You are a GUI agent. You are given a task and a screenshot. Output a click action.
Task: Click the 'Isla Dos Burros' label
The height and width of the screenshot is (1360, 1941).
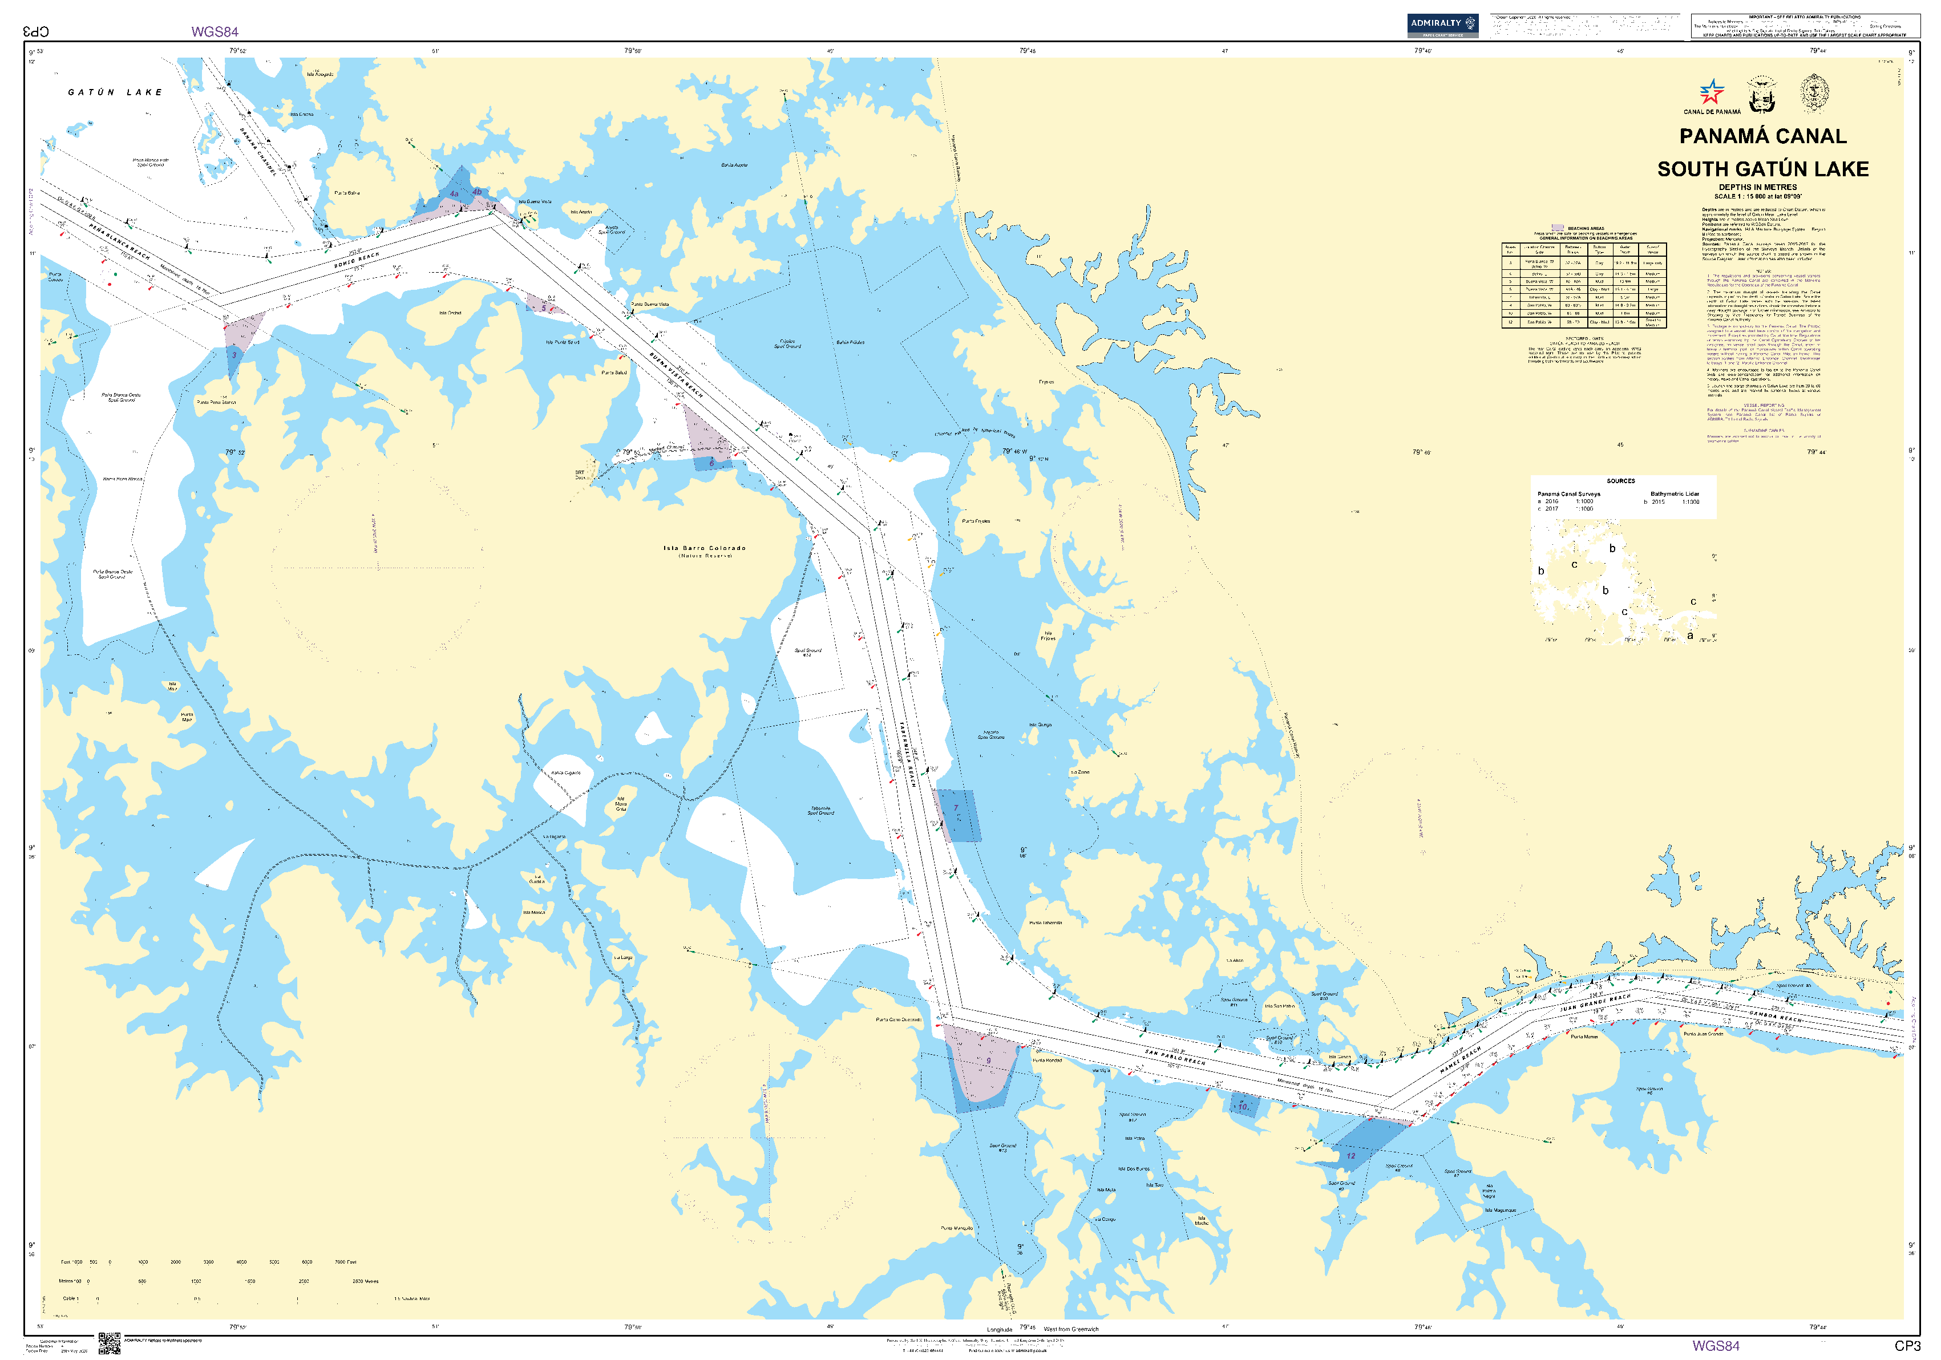1134,1169
